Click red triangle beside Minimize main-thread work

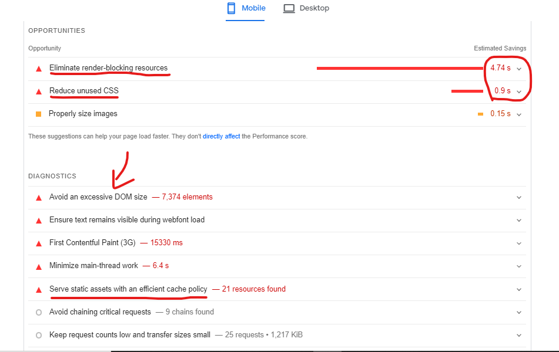point(39,266)
